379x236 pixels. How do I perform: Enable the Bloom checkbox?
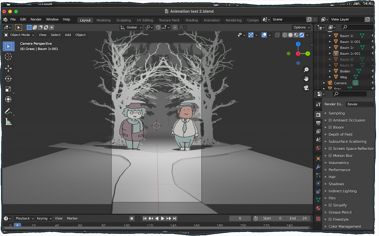pyautogui.click(x=330, y=127)
